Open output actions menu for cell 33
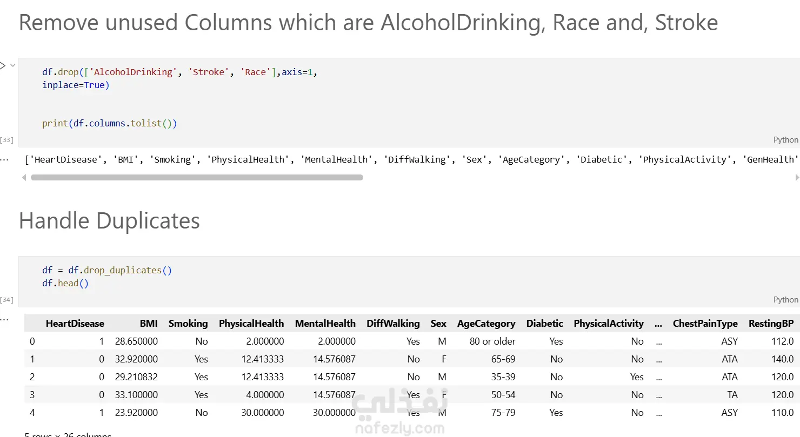This screenshot has height=437, width=800. pyautogui.click(x=4, y=159)
